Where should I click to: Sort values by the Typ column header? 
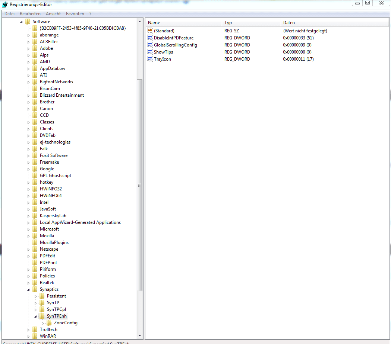[251, 23]
